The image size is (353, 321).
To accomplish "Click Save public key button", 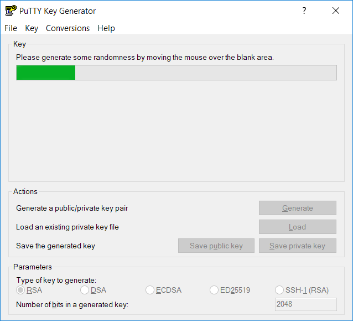I will coord(216,246).
